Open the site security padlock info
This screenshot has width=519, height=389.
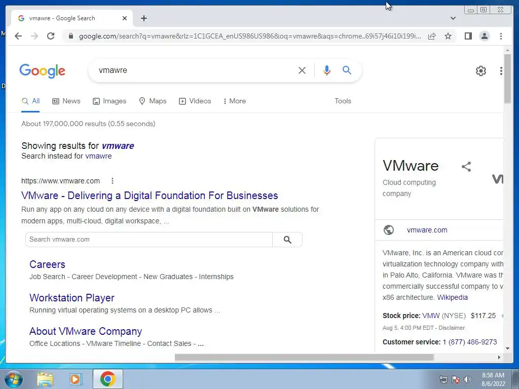[70, 36]
